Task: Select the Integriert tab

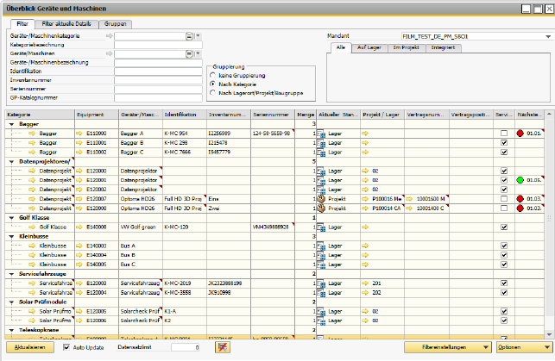Action: pos(443,47)
